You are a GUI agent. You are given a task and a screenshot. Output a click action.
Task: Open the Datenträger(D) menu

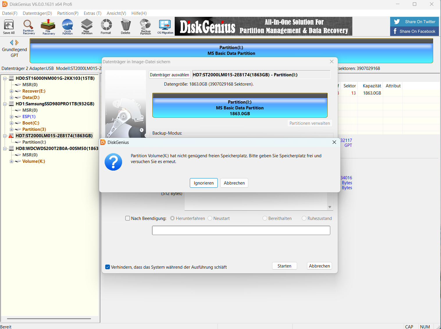click(x=37, y=13)
